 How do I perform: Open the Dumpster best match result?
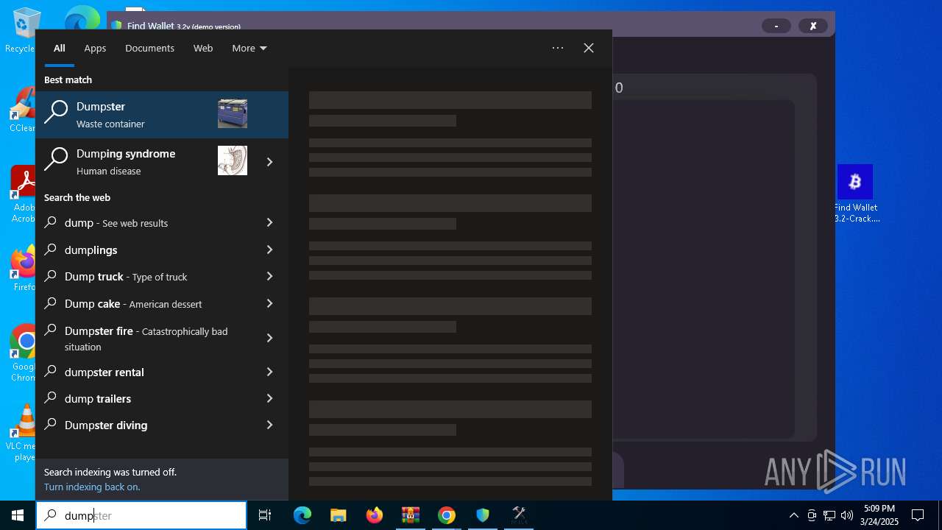click(162, 115)
